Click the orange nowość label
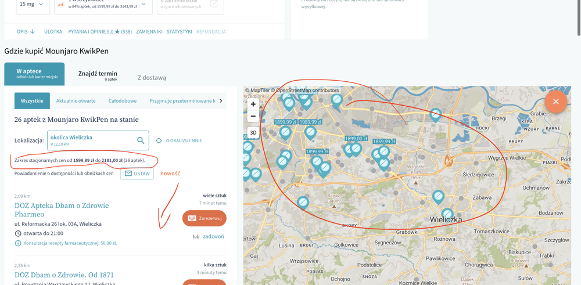This screenshot has height=285, width=581. [170, 173]
